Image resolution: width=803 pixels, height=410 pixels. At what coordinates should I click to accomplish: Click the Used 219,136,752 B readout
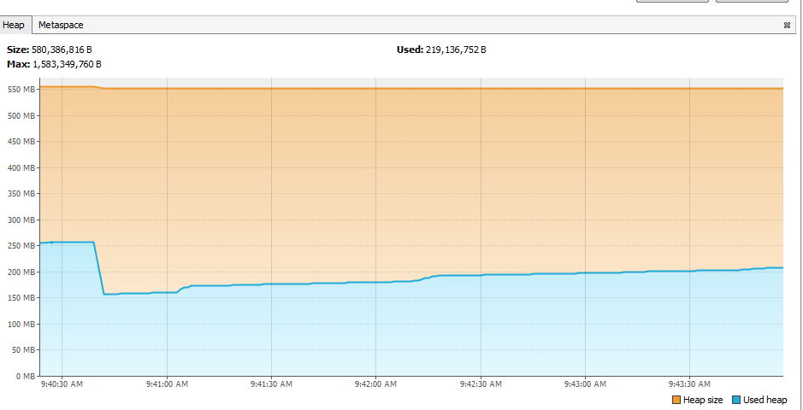coord(441,50)
